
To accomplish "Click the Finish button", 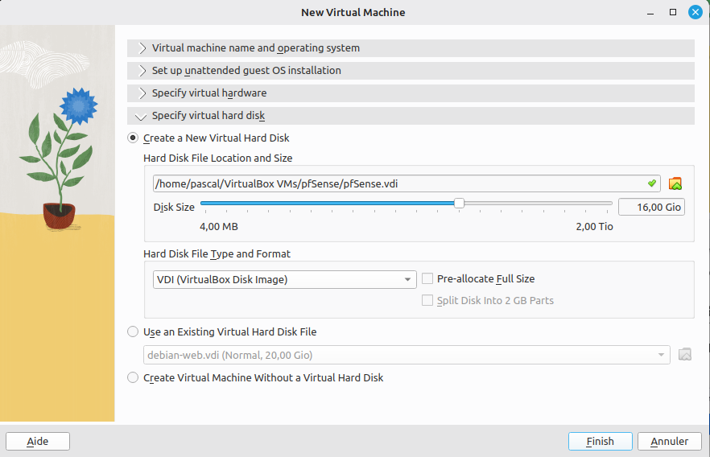I will click(x=600, y=441).
